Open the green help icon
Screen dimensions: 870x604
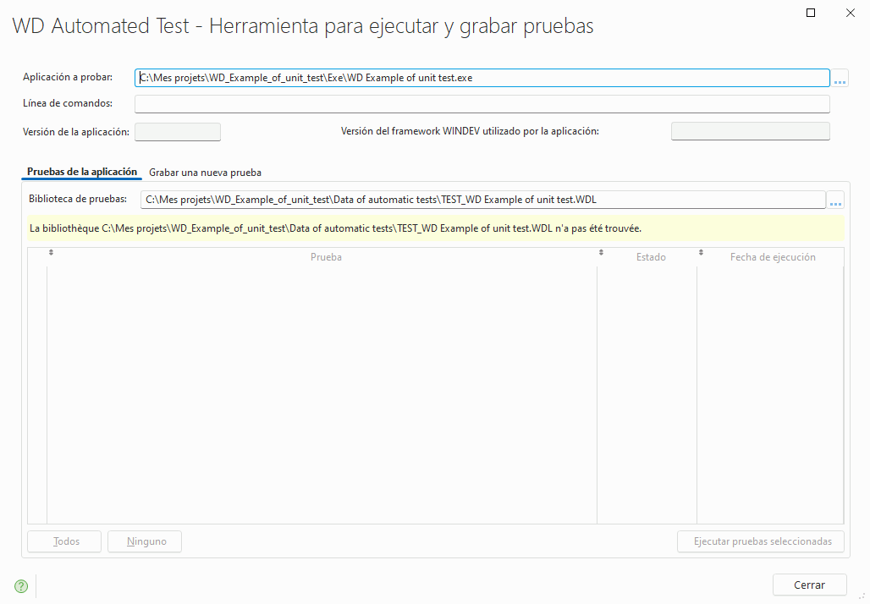click(21, 586)
